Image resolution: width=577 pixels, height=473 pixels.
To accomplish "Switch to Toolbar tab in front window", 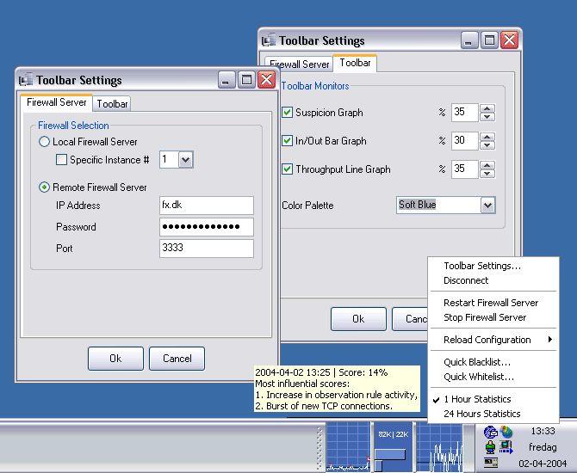I will point(112,104).
